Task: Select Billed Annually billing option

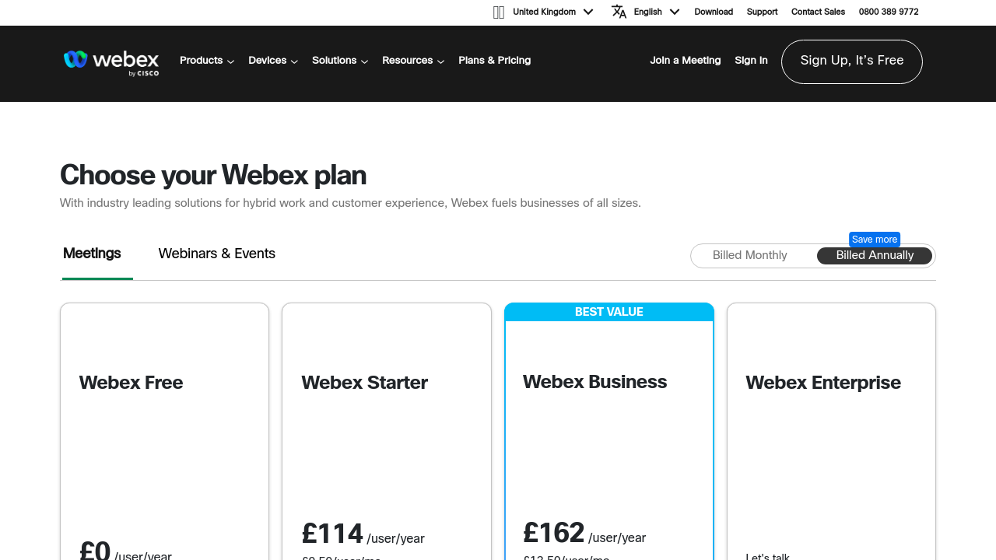Action: tap(875, 256)
